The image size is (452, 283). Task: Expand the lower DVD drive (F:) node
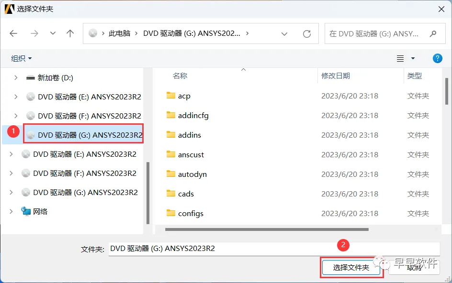click(x=11, y=173)
